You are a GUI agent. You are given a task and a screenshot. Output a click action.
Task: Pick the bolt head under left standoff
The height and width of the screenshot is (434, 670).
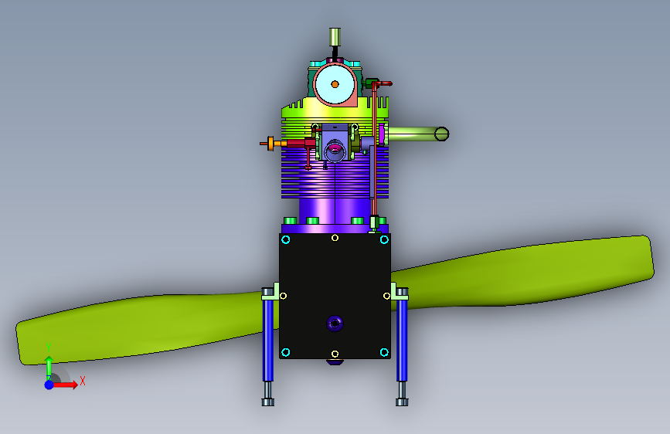point(268,402)
